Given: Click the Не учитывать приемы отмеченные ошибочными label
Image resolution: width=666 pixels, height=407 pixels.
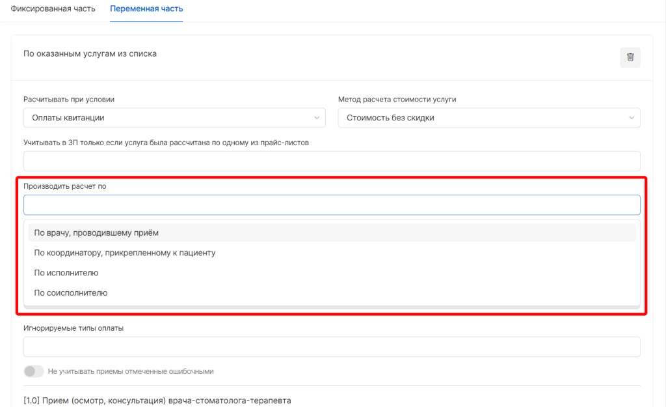Looking at the screenshot, I should point(130,372).
